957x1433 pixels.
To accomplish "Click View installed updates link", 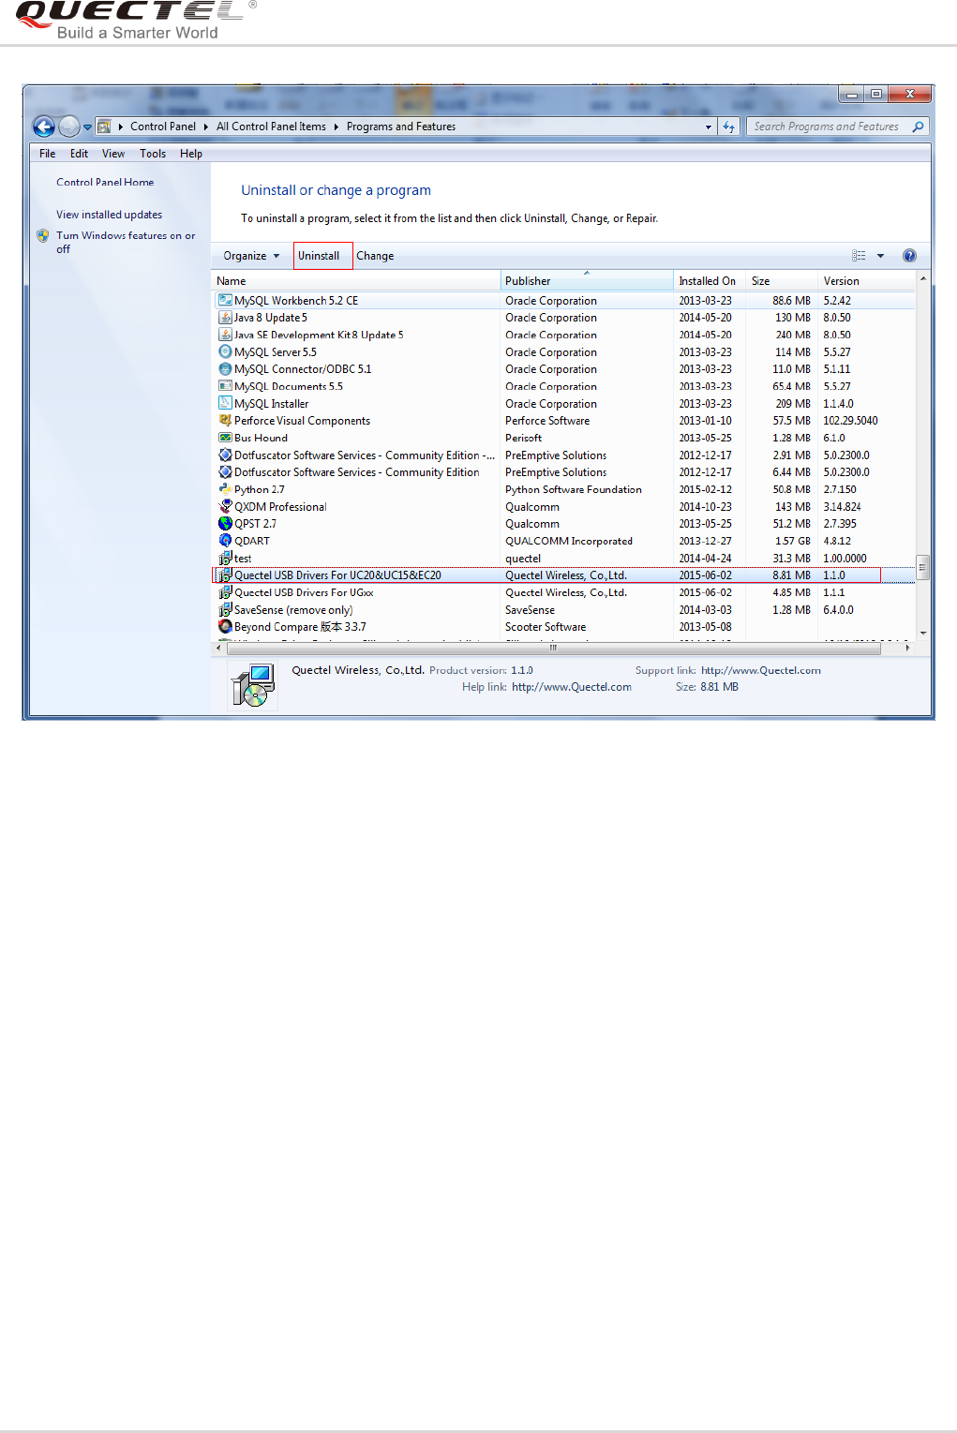I will tap(109, 215).
